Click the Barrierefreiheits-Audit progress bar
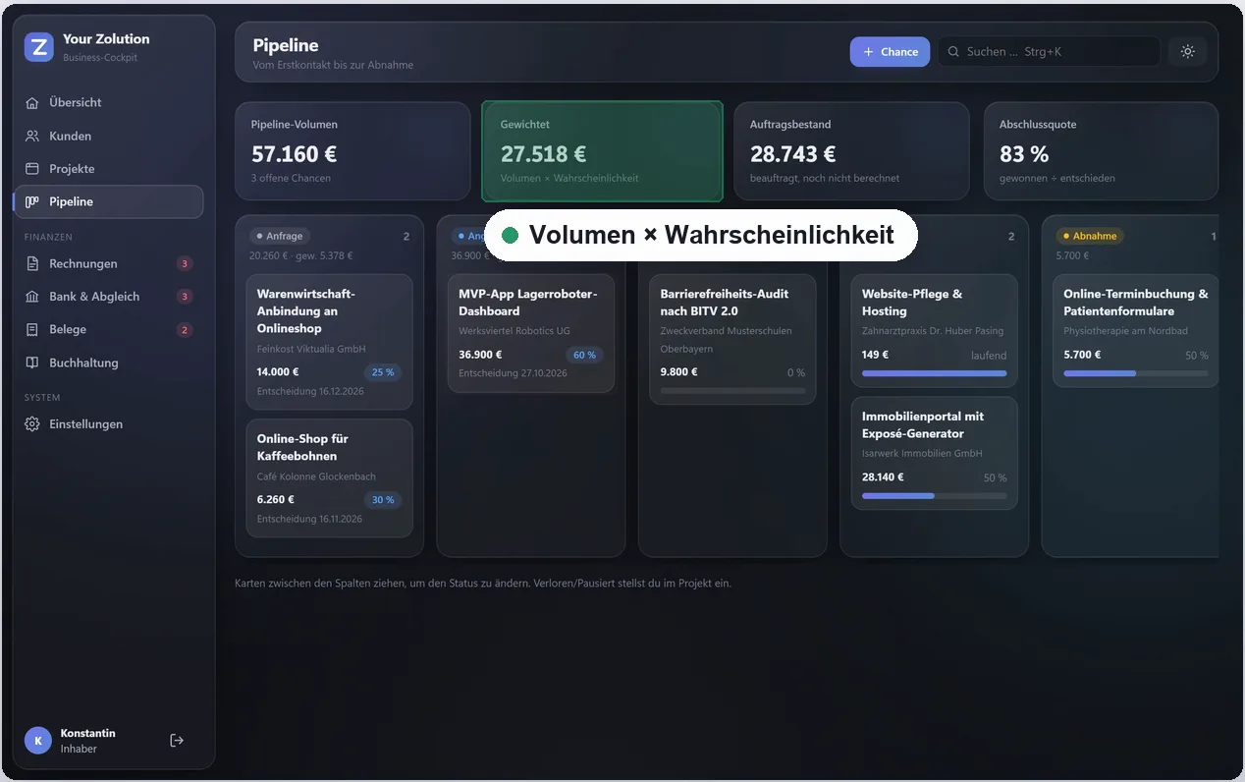 [x=732, y=391]
